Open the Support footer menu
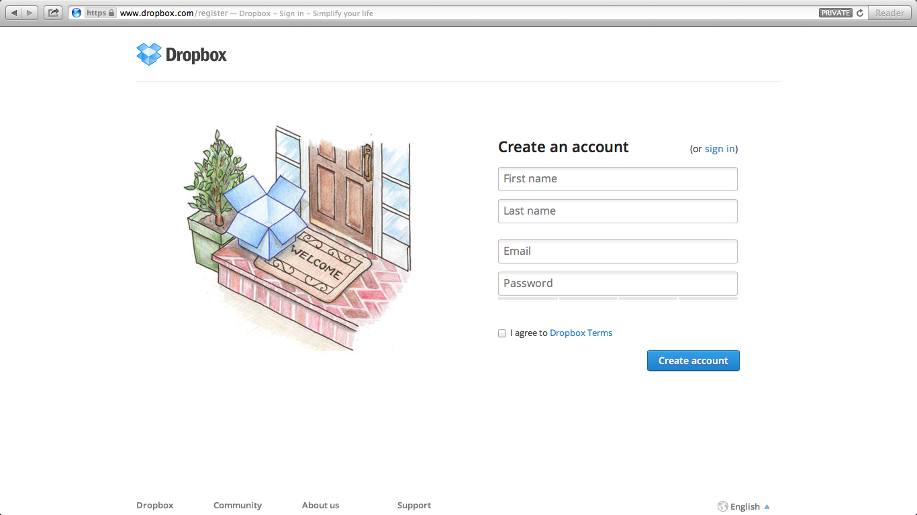The width and height of the screenshot is (917, 515). coord(414,506)
